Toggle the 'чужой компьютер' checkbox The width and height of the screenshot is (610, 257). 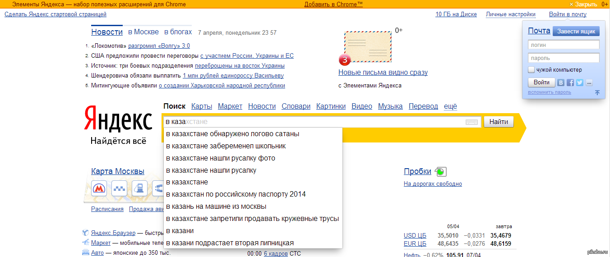tap(531, 70)
